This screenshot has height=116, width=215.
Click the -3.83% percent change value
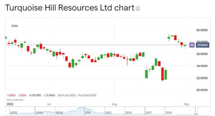22,95
